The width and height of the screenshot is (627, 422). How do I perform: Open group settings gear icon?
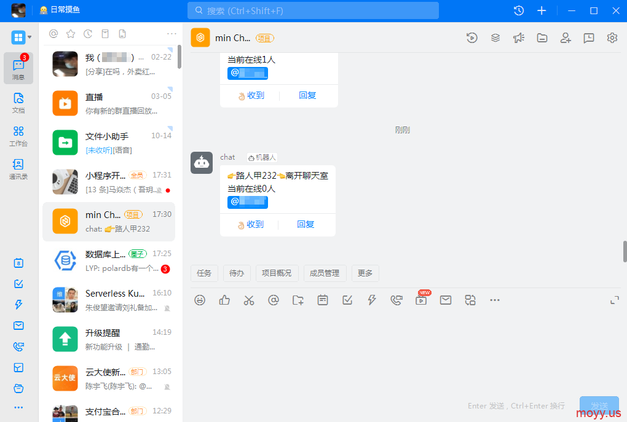point(612,38)
